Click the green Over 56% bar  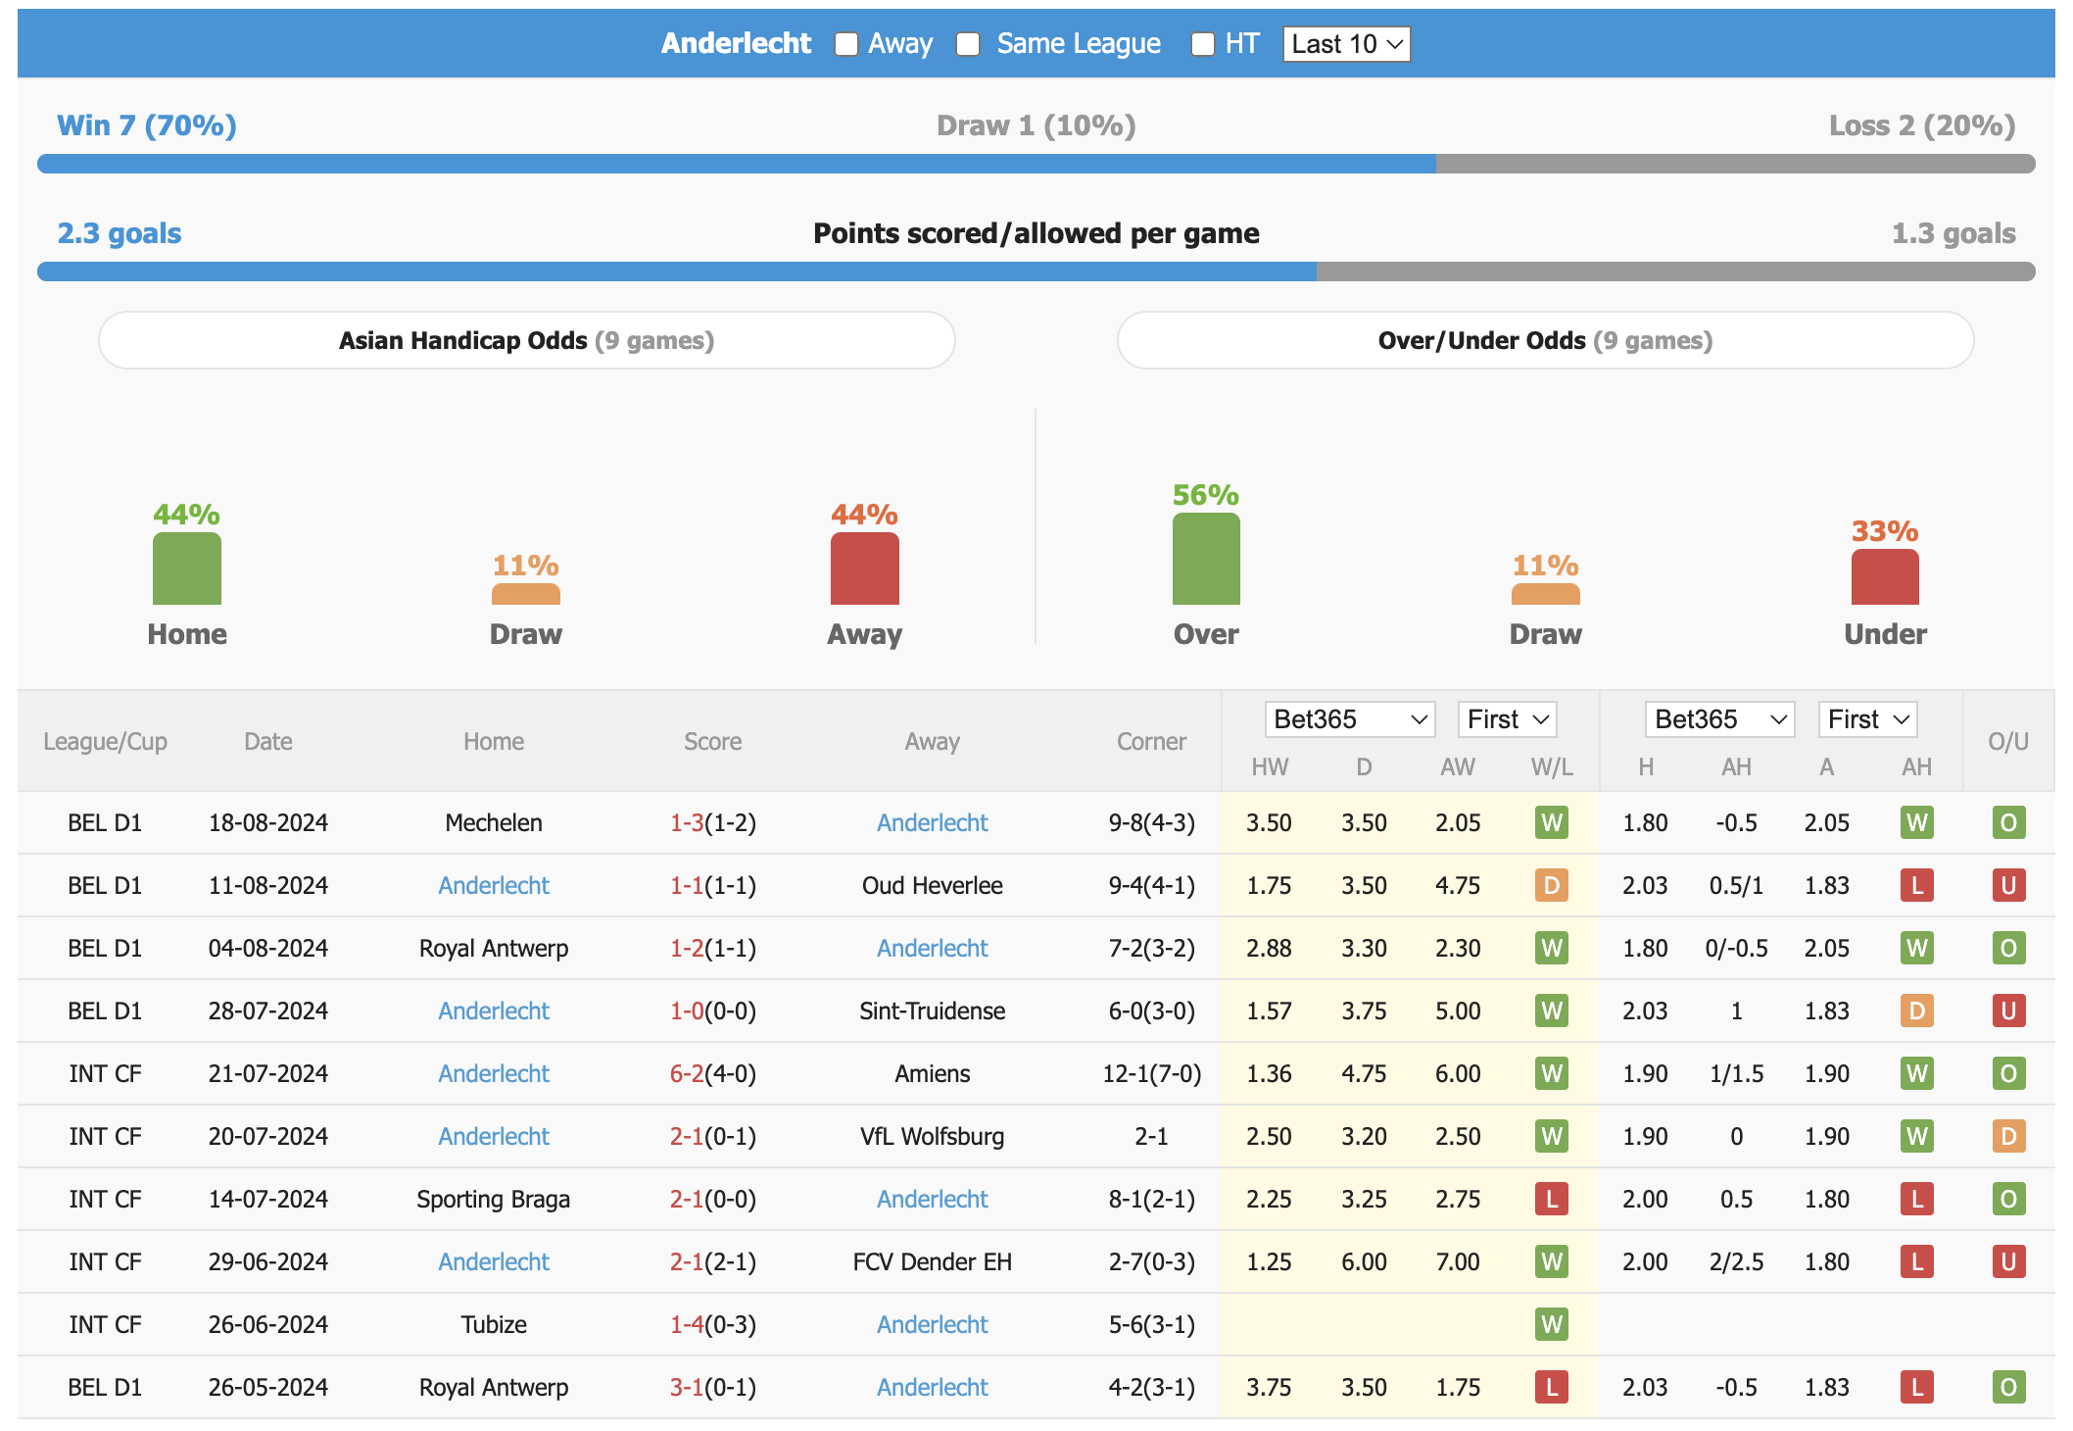pos(1206,559)
